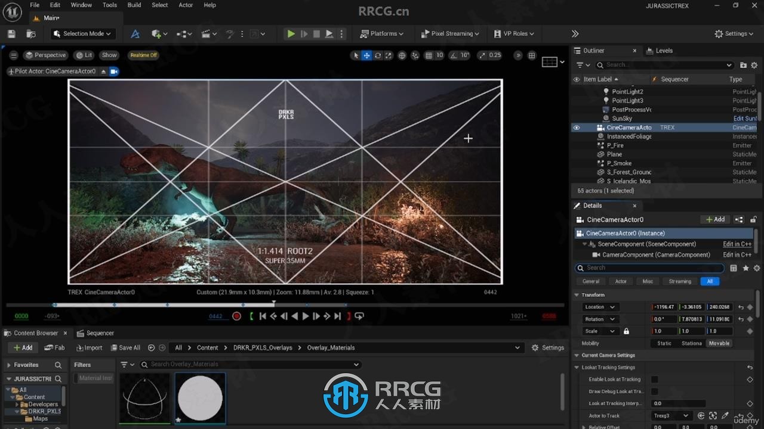Click the eyedropper to pick the actor to track
This screenshot has width=764, height=429.
(x=725, y=416)
